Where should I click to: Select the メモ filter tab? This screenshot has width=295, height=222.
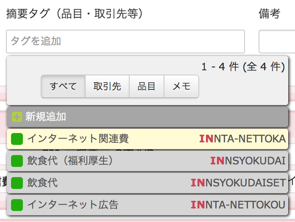181,86
